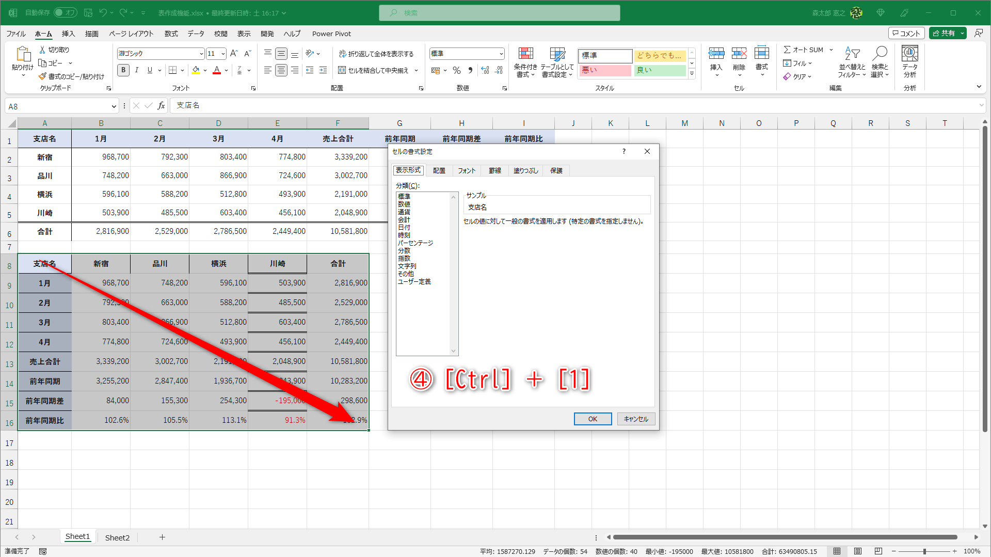Open Sort and Filter (並べ替えとフィルター)
The width and height of the screenshot is (991, 557).
(x=852, y=62)
